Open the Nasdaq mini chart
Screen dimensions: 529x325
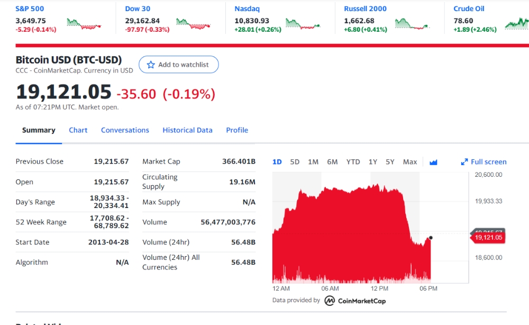(303, 24)
